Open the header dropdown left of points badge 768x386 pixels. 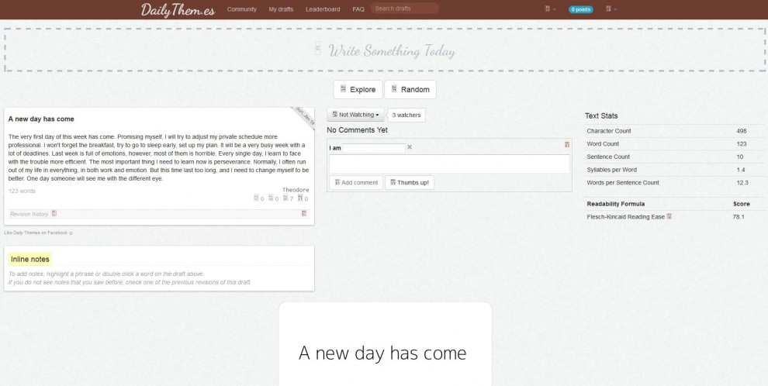coord(550,9)
